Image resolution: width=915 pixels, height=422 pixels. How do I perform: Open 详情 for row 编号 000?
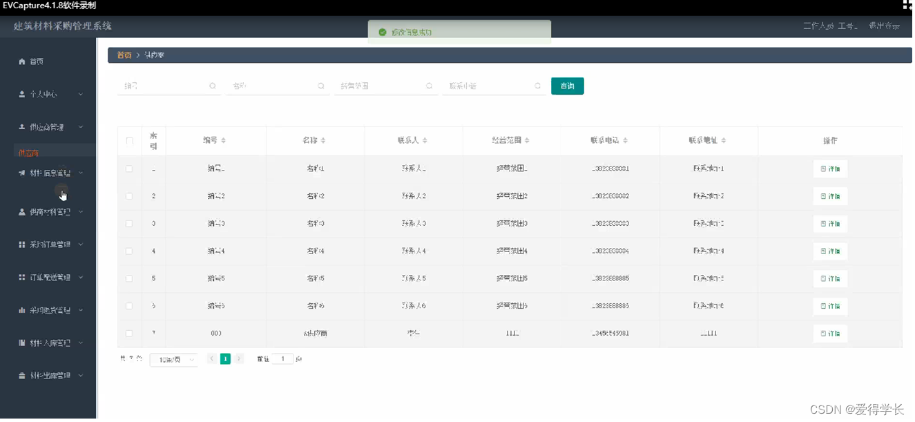click(830, 334)
